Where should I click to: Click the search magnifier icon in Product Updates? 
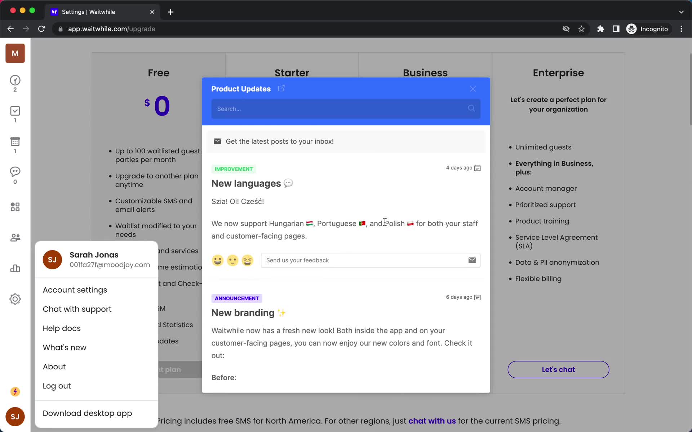(471, 108)
